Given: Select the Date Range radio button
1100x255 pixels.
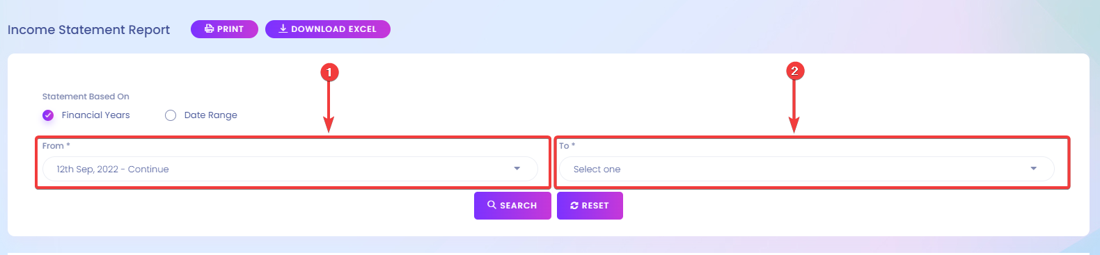Looking at the screenshot, I should coord(171,115).
